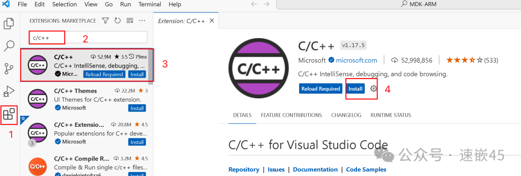521x176 pixels.
Task: Switch to the DETAILS tab
Action: [x=242, y=115]
